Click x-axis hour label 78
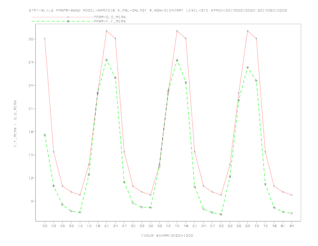Screen dimensions: 318x246 click(274, 226)
